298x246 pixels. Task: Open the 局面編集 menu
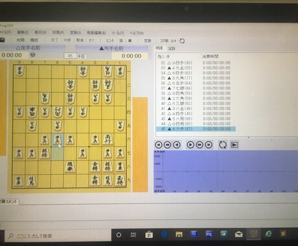[97, 33]
